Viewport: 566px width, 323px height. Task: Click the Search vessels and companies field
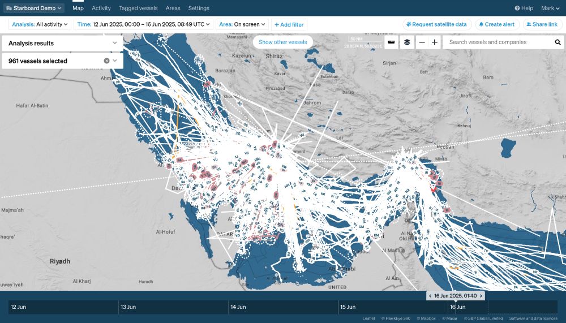tap(498, 42)
